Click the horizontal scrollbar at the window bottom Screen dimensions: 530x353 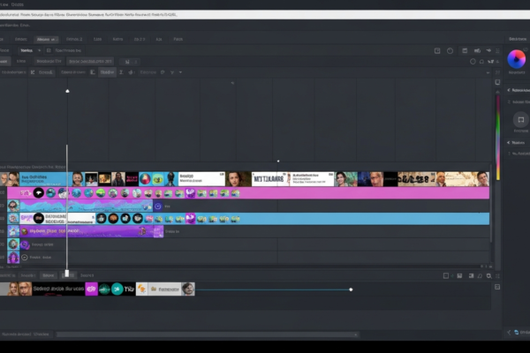coord(208,334)
